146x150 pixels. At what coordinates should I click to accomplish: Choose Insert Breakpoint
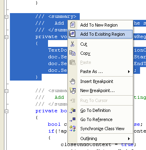pyautogui.click(x=100, y=81)
